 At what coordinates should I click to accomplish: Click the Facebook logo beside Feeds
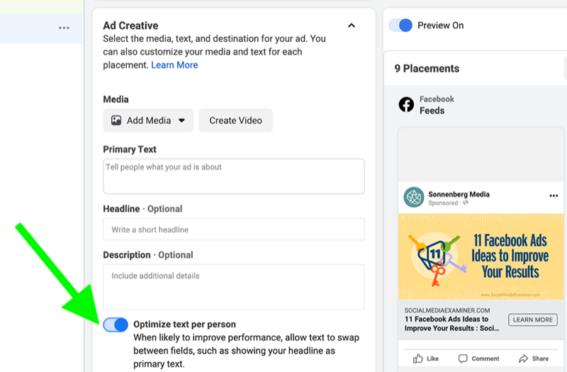[x=406, y=105]
